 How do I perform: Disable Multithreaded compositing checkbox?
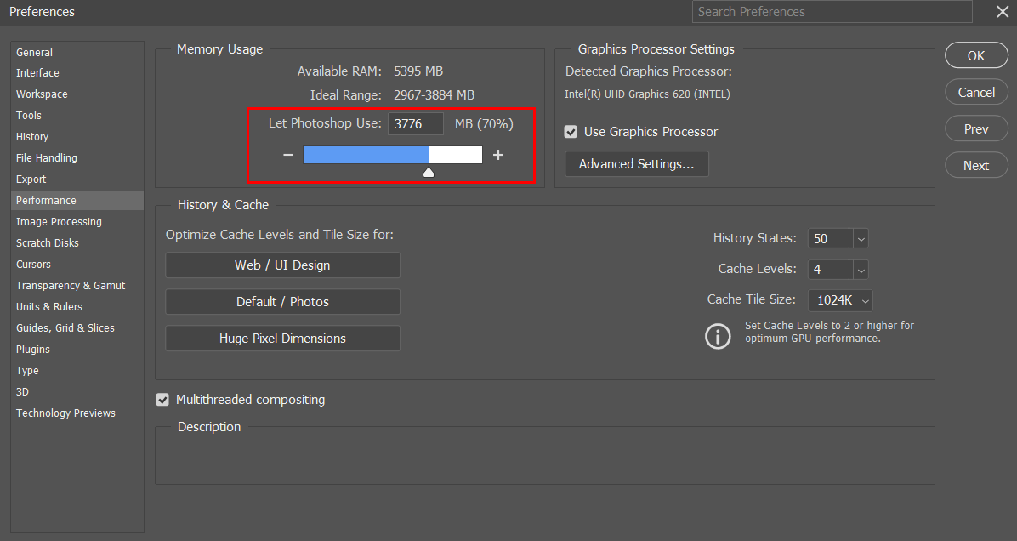point(162,400)
